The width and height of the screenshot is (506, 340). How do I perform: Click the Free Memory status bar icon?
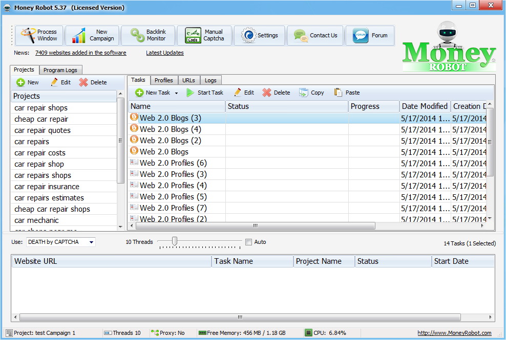point(202,333)
